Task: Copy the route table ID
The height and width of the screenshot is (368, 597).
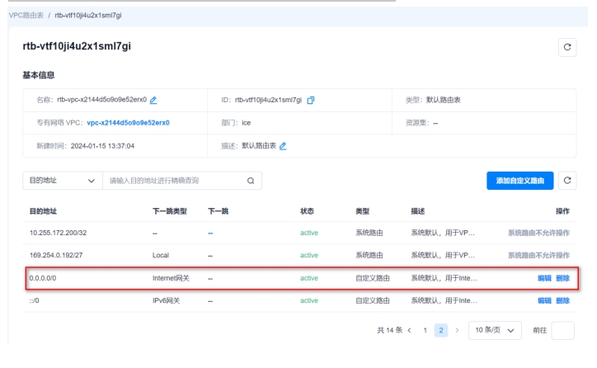Action: (x=311, y=100)
